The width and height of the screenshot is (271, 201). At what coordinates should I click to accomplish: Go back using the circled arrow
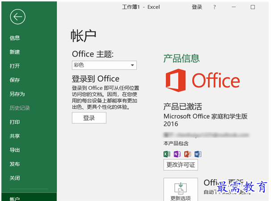pos(18,17)
